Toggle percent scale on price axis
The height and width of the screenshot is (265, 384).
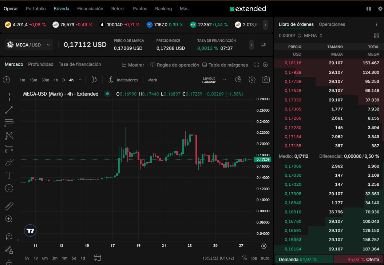click(244, 258)
